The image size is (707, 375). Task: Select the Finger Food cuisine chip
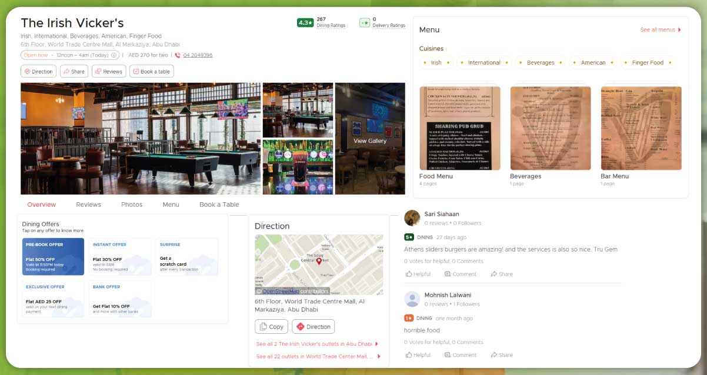(x=647, y=63)
